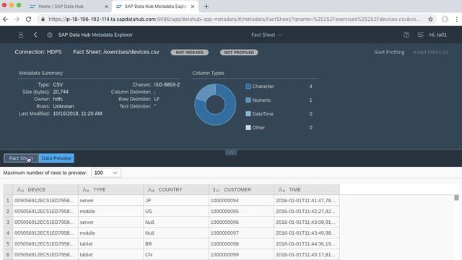
Task: Switch to the Fact Sheet tab button
Action: 21,158
